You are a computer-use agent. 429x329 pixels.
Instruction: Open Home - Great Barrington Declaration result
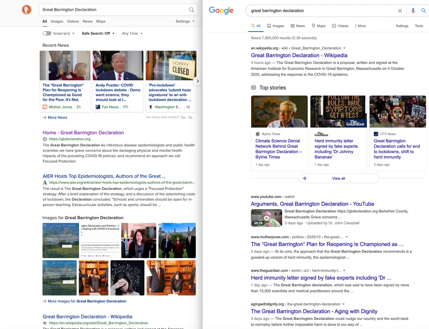click(83, 133)
